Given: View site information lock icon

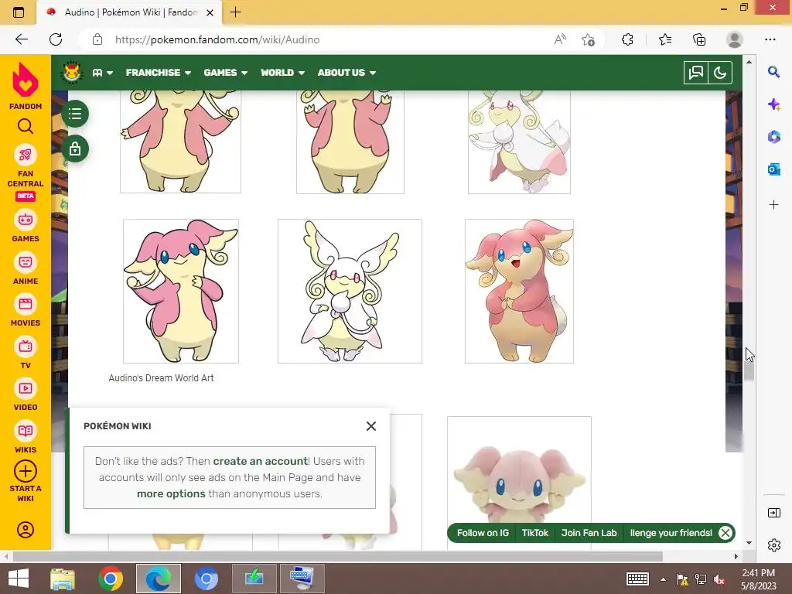Looking at the screenshot, I should point(97,39).
